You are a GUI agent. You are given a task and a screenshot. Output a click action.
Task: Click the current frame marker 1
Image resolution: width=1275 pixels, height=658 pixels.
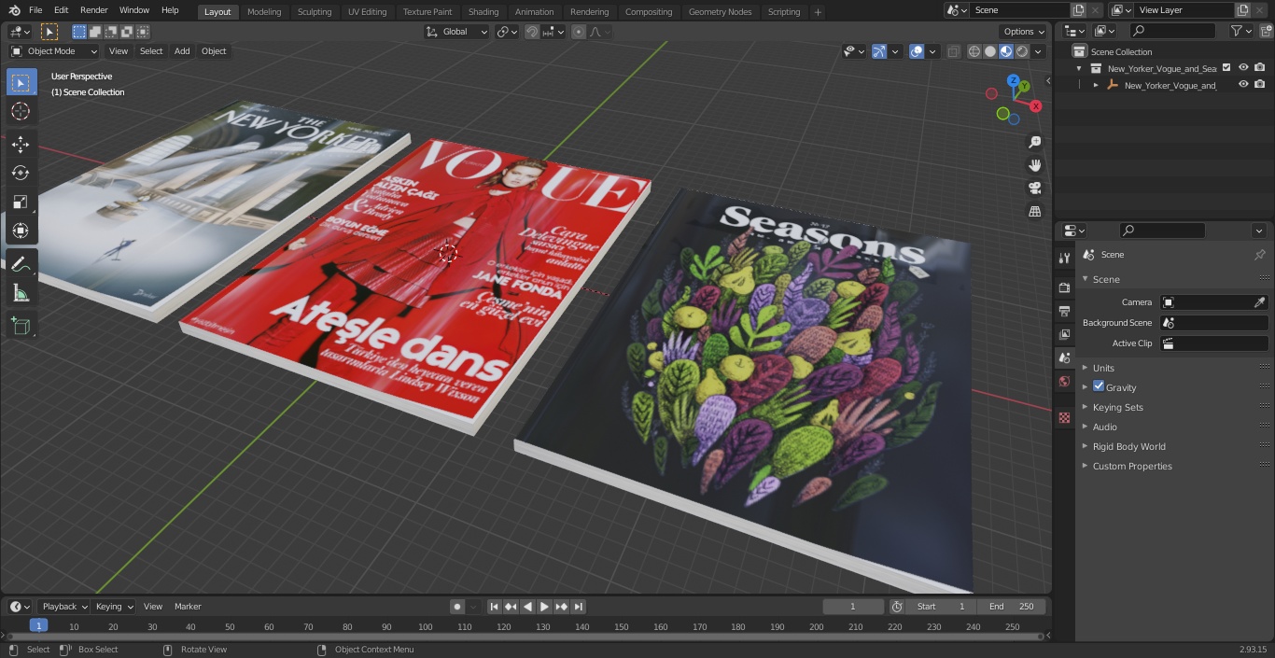tap(38, 626)
